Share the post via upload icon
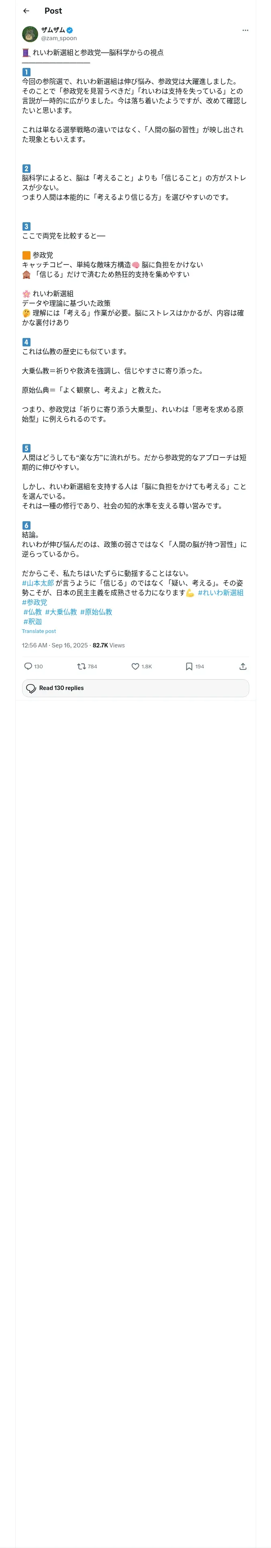 [243, 666]
